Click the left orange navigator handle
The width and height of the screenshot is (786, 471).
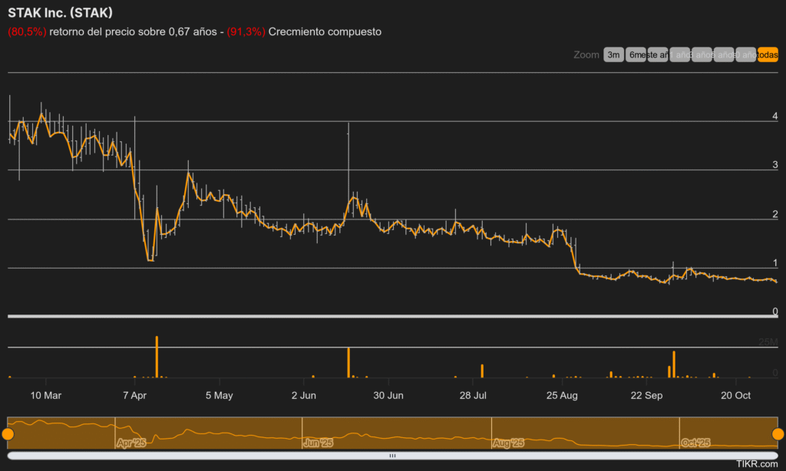(8, 434)
